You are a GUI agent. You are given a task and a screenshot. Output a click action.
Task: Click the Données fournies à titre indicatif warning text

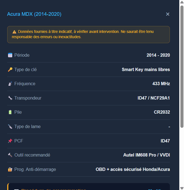coord(83,34)
